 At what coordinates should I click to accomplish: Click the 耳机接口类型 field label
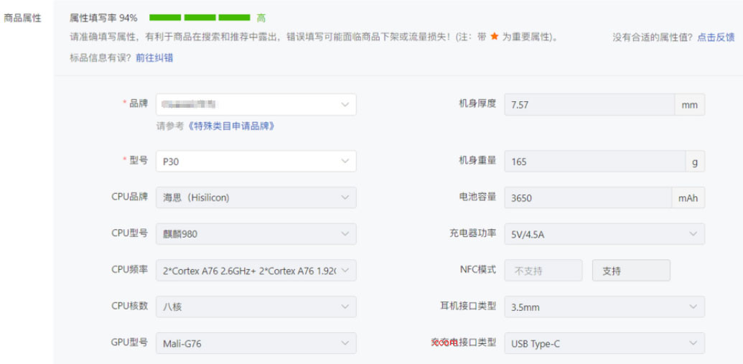(x=468, y=306)
